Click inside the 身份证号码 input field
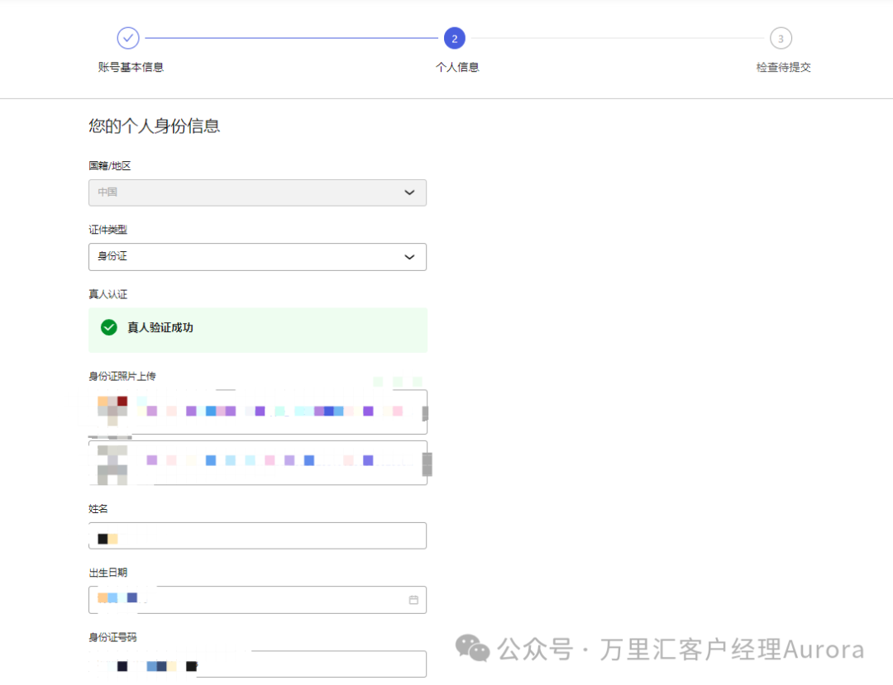Viewport: 893px width, 685px height. (x=257, y=664)
